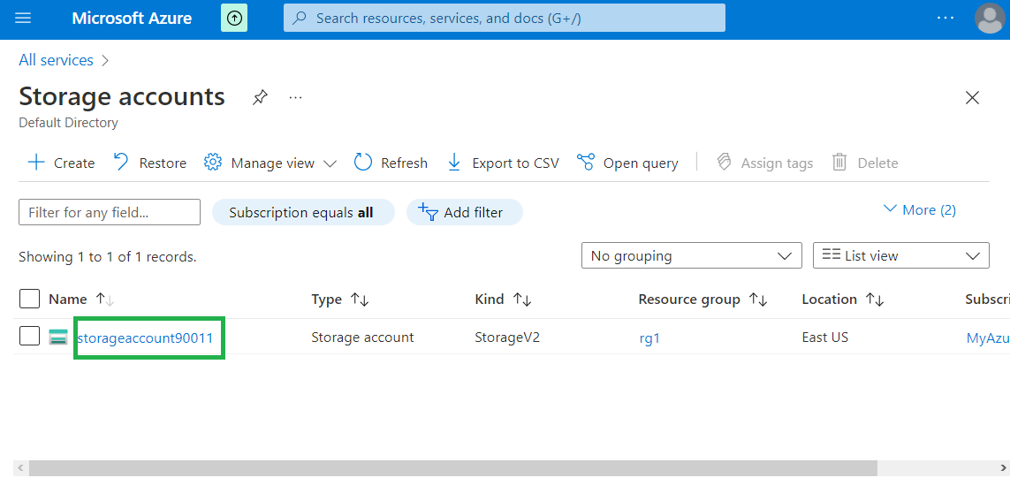This screenshot has height=493, width=1010.
Task: Click the Restore arrow icon
Action: tap(121, 163)
